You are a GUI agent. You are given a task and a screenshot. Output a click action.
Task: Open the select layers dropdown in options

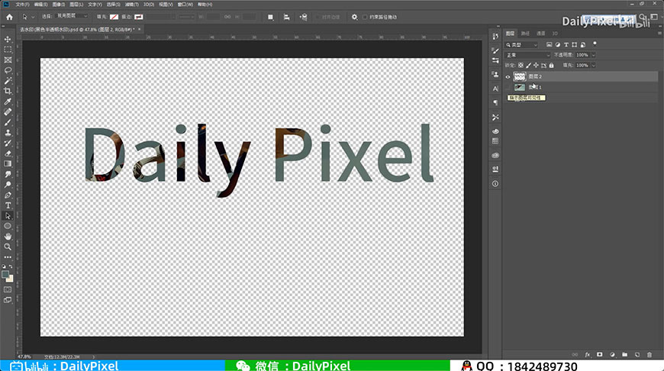point(72,16)
